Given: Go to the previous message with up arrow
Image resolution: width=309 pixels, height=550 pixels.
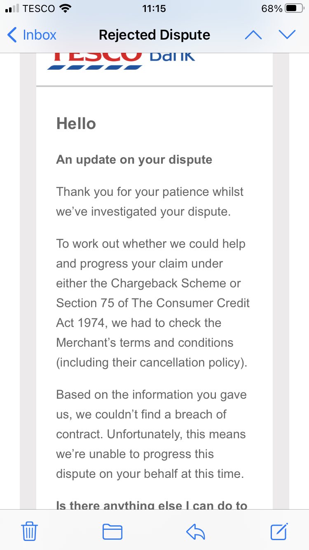Looking at the screenshot, I should click(253, 35).
